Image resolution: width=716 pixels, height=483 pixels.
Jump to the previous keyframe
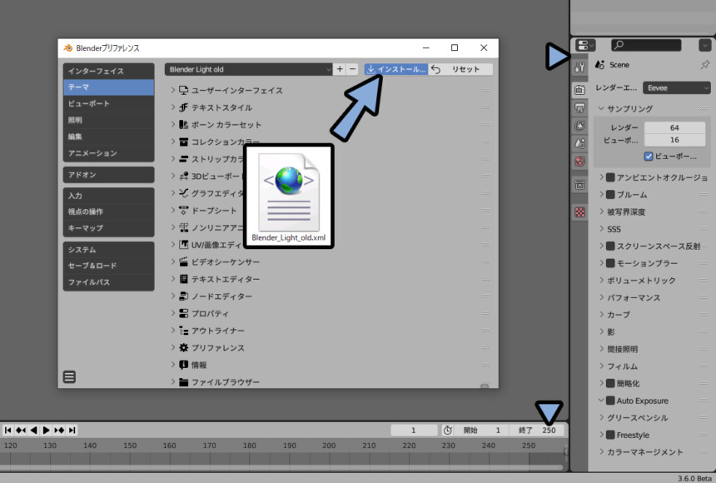click(21, 430)
